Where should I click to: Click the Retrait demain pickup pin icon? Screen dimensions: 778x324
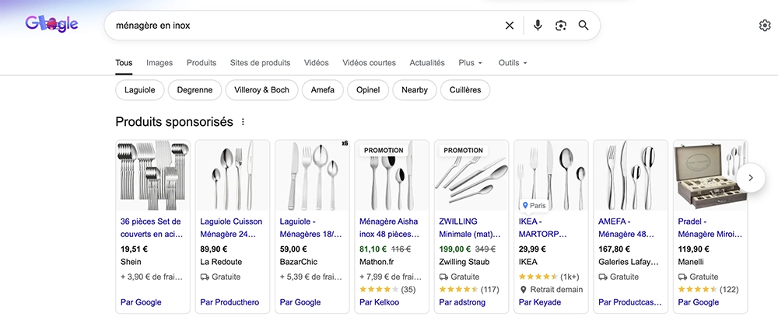pyautogui.click(x=523, y=289)
